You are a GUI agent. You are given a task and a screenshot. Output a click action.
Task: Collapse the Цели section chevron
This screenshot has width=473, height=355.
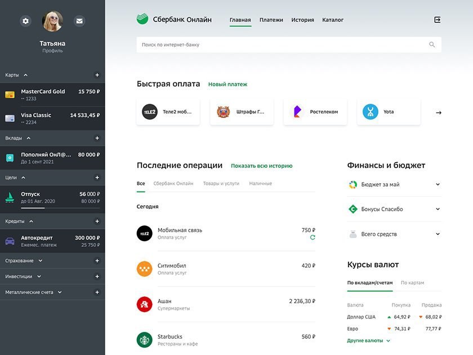click(24, 177)
